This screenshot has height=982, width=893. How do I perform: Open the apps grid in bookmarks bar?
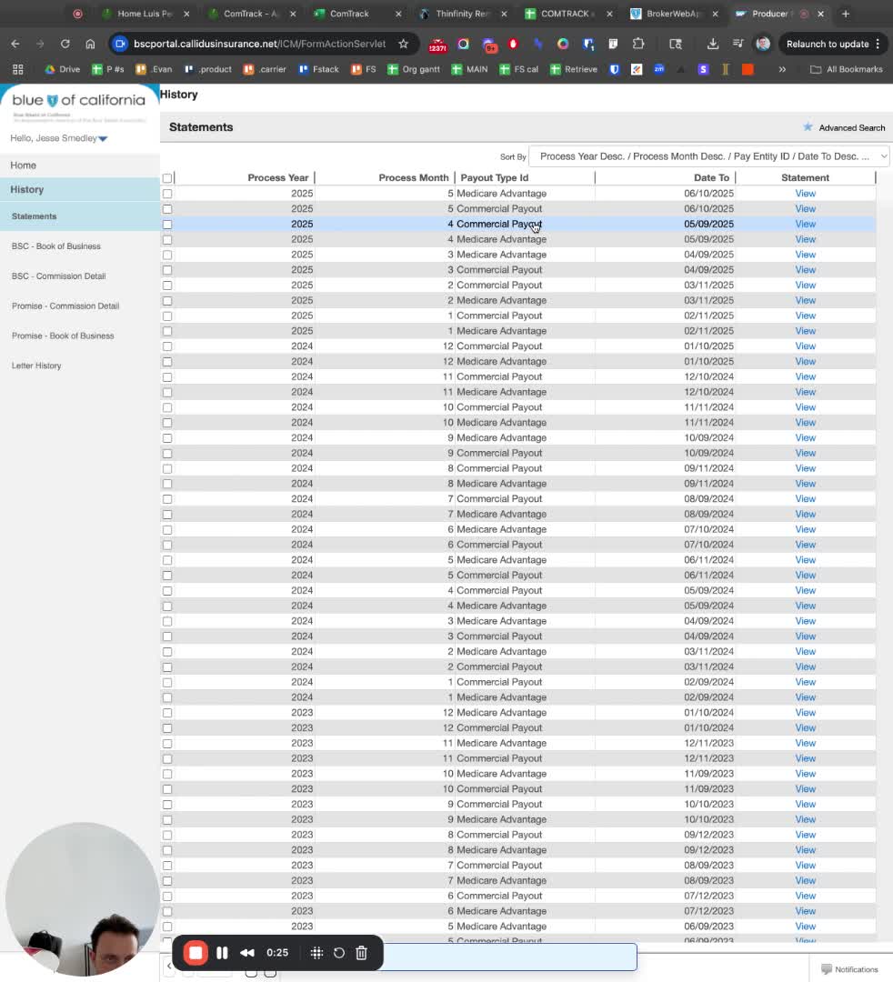[x=17, y=69]
